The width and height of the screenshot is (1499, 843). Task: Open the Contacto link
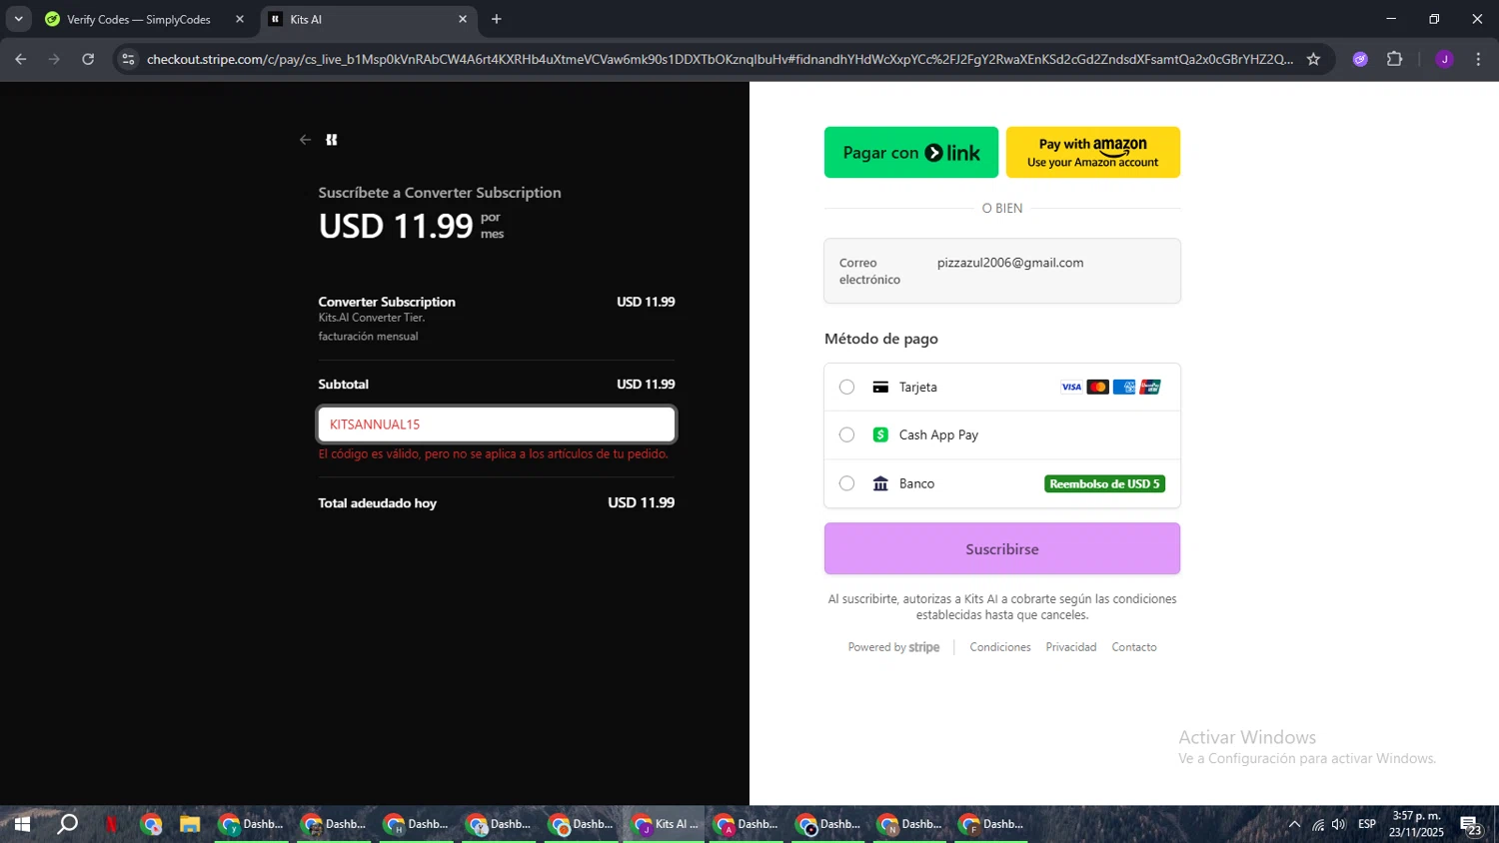pos(1134,647)
